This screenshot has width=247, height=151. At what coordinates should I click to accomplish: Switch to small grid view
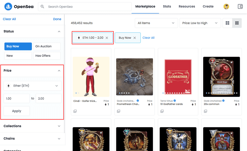[x=237, y=23]
